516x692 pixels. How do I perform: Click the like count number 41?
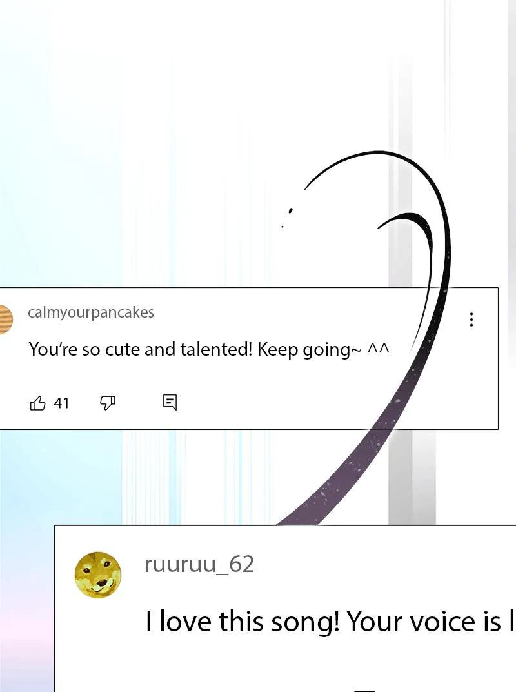click(61, 403)
